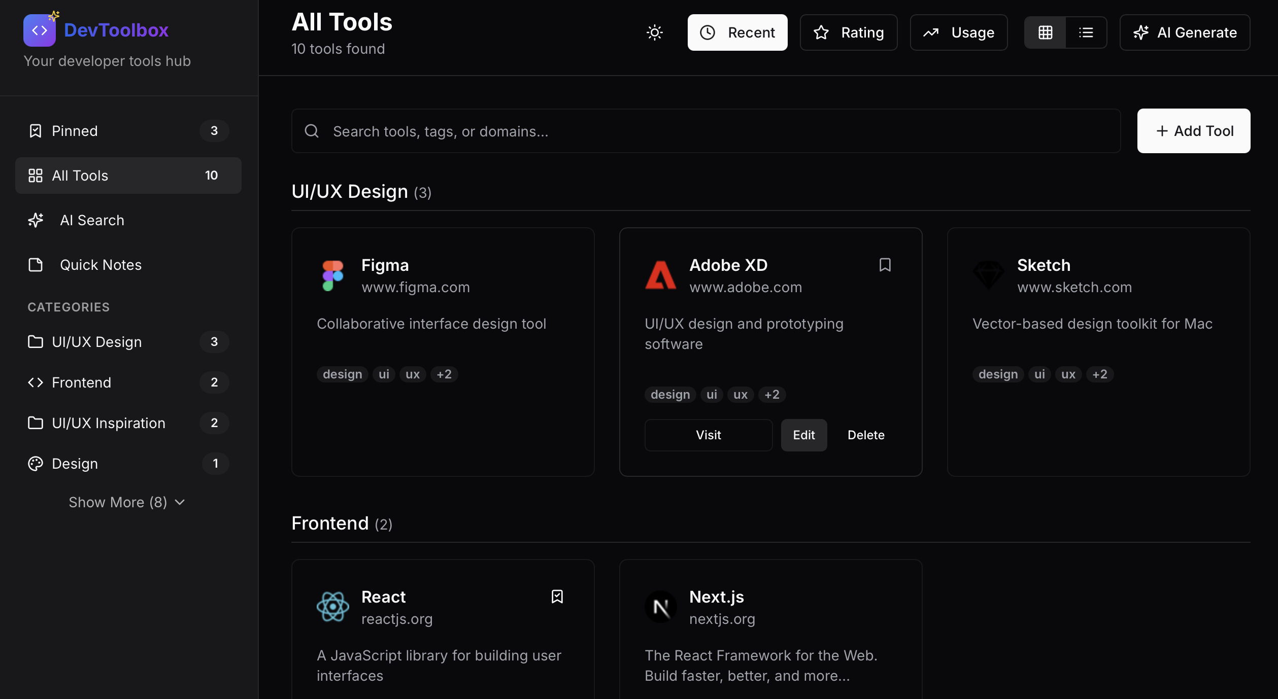Switch to list view

1086,32
